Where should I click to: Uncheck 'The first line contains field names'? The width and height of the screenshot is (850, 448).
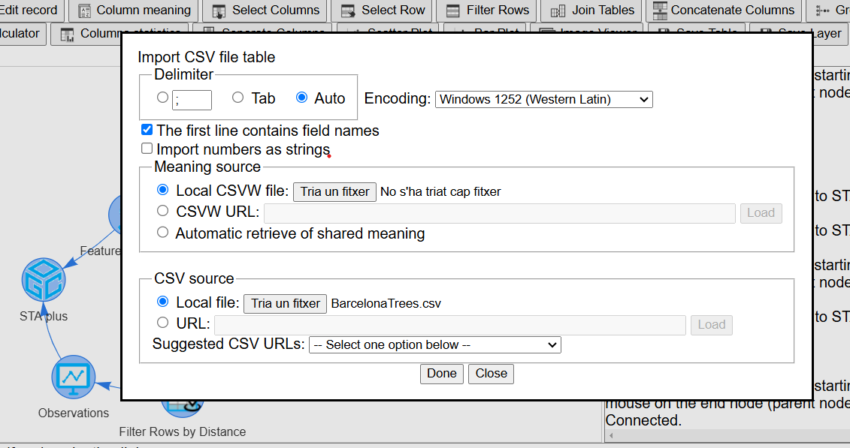point(147,130)
